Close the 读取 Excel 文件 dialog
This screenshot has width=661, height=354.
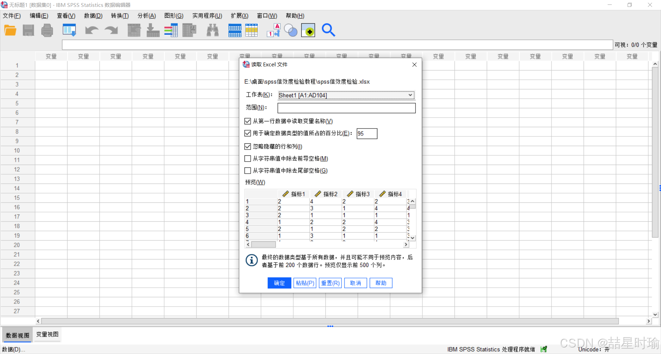[415, 65]
